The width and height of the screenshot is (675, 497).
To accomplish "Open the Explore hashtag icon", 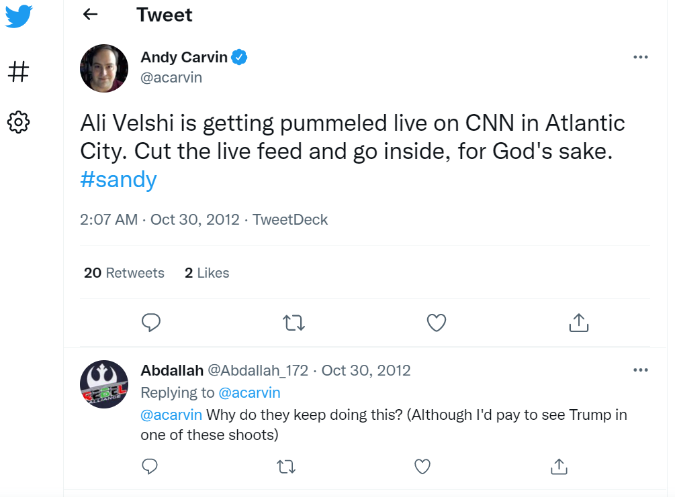I will tap(19, 71).
